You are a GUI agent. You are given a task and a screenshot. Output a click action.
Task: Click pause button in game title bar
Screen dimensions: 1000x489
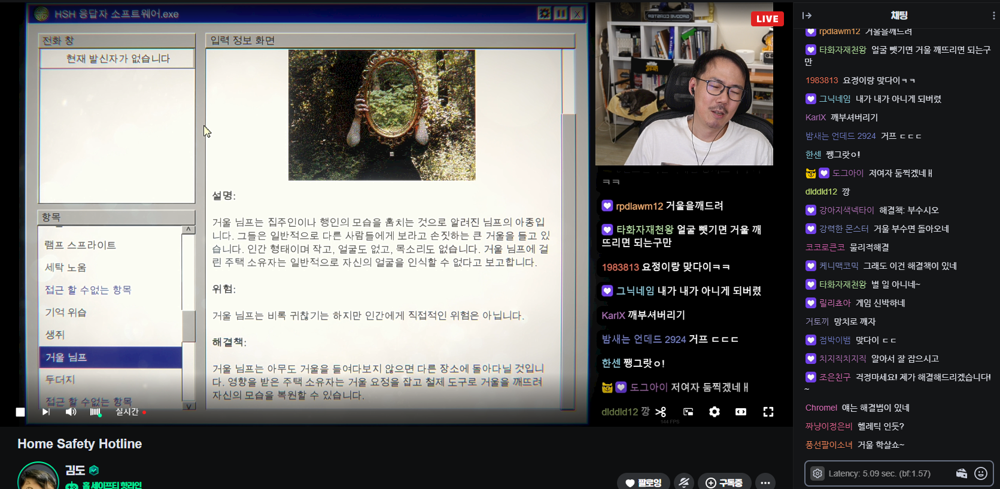tap(561, 14)
